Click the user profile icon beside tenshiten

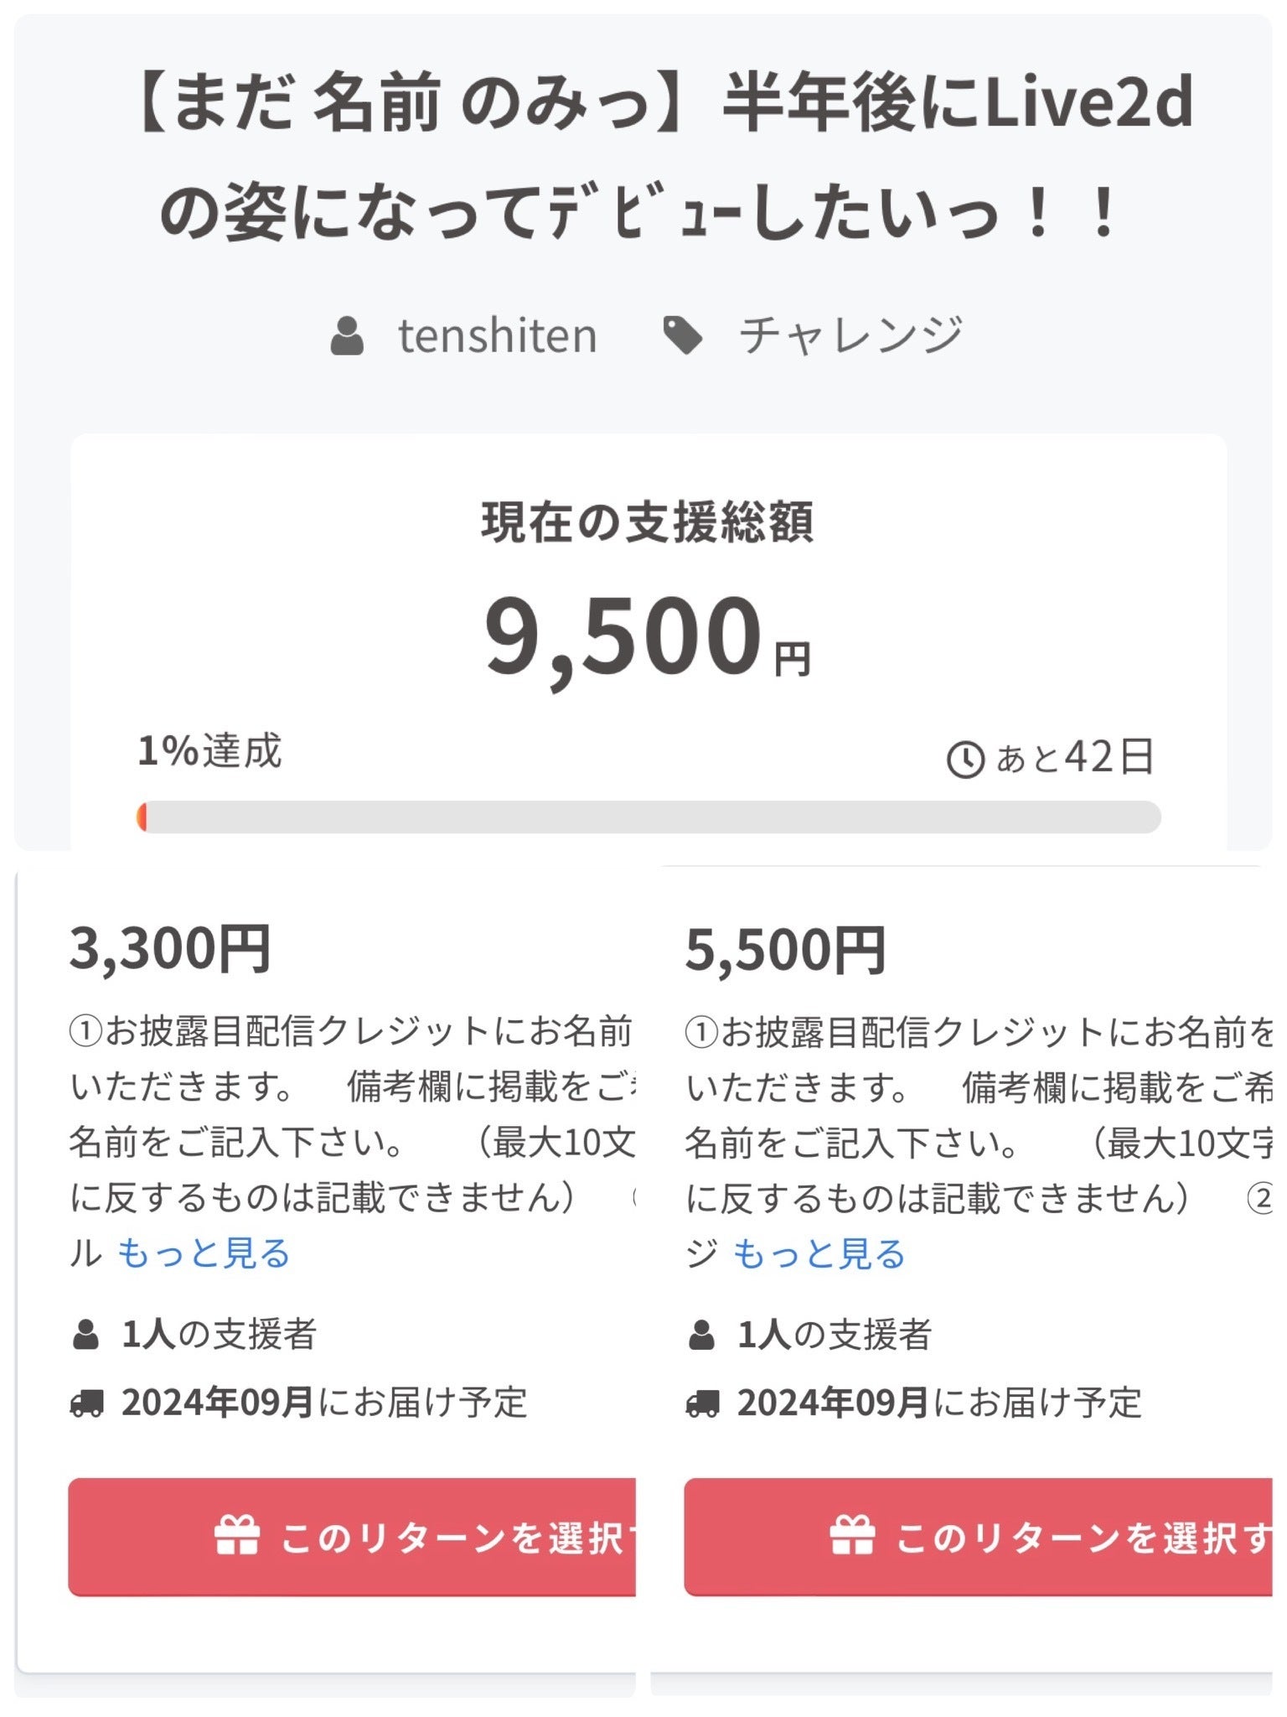click(x=347, y=336)
